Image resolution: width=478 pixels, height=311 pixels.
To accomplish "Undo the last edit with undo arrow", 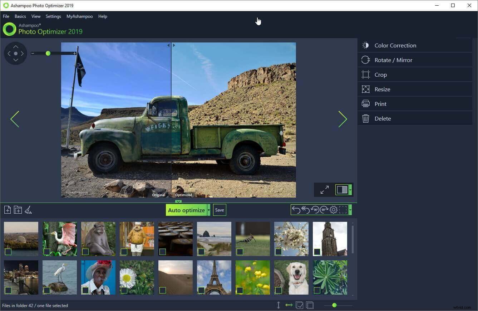I will (x=296, y=210).
